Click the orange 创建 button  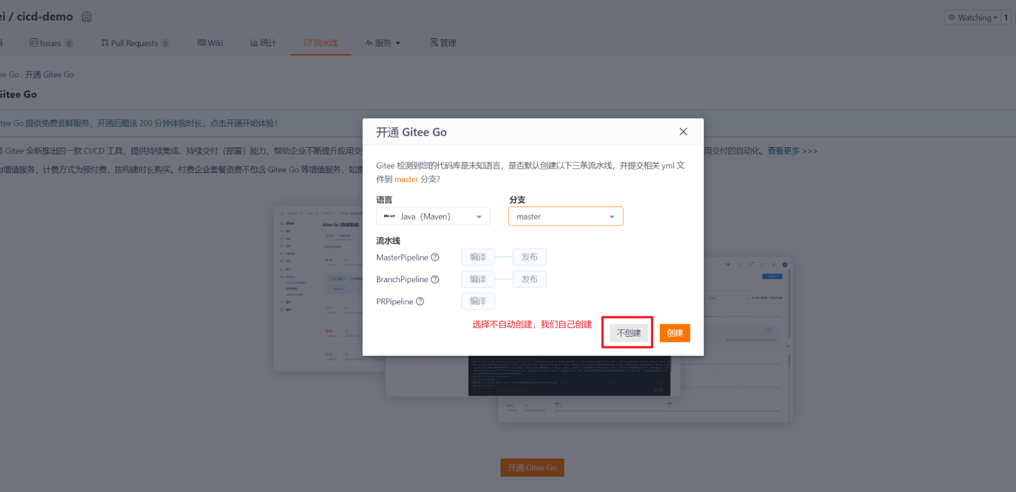675,333
